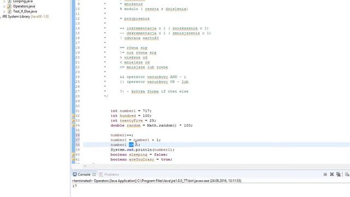The image size is (350, 197).
Task: Click comment 'mniejsze lub rowne' on line 22
Action: (147, 67)
